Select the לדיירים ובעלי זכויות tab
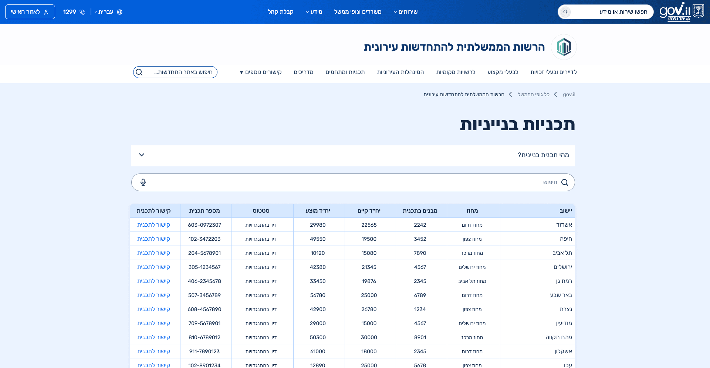Viewport: 710px width, 368px height. [x=554, y=72]
